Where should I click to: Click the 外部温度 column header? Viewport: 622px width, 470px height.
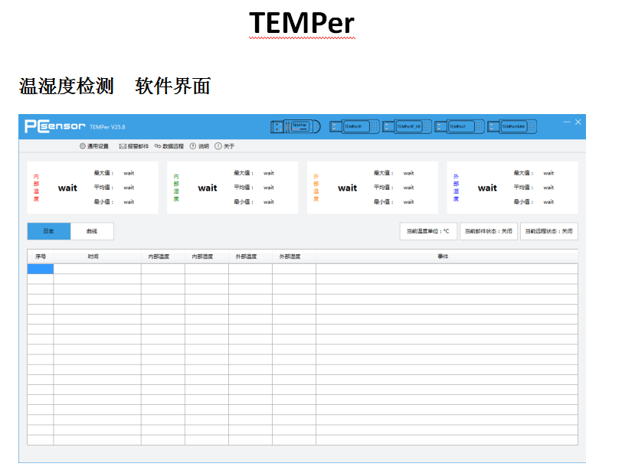click(x=250, y=256)
